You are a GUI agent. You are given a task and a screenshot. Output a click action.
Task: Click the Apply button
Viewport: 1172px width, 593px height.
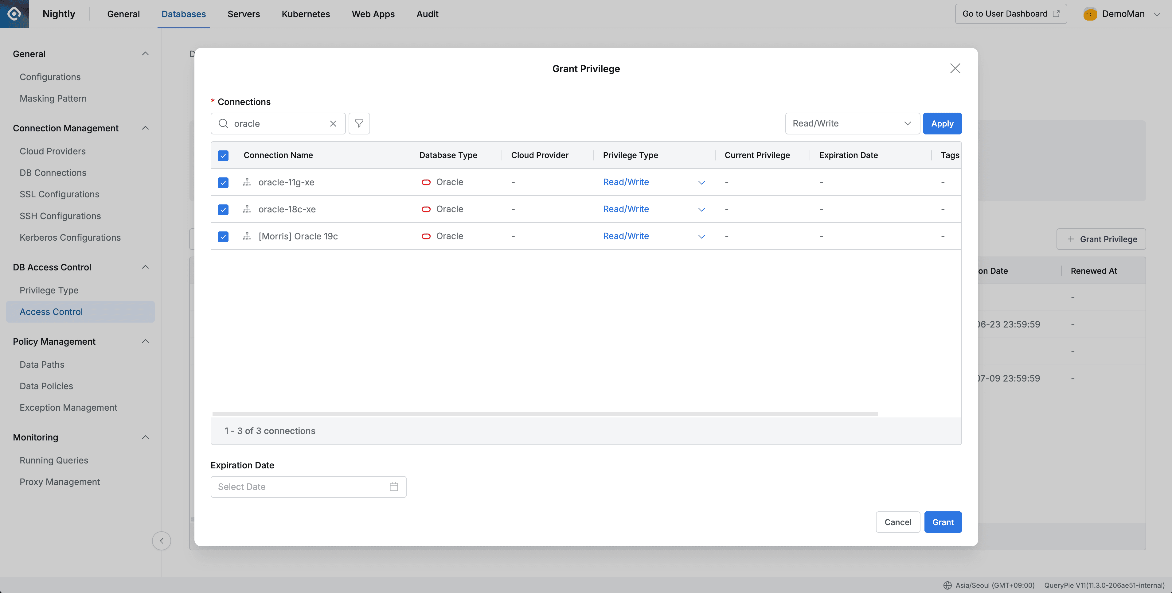[x=942, y=123]
